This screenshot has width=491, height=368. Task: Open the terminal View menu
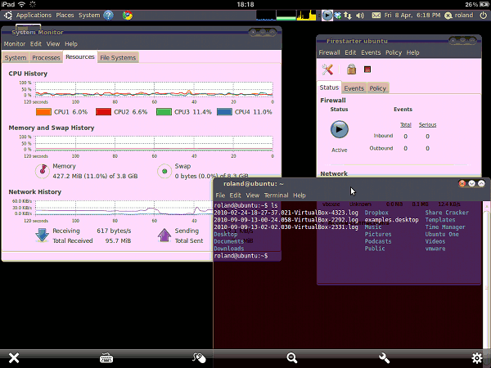(x=252, y=195)
